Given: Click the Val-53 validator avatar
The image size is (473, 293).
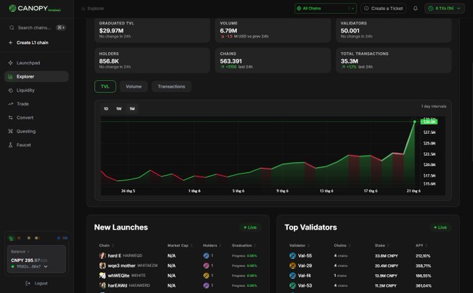Looking at the screenshot, I should (293, 285).
